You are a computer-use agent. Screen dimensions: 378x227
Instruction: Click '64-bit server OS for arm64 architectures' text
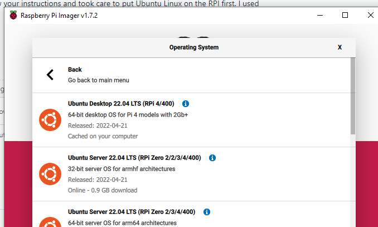coord(122,223)
